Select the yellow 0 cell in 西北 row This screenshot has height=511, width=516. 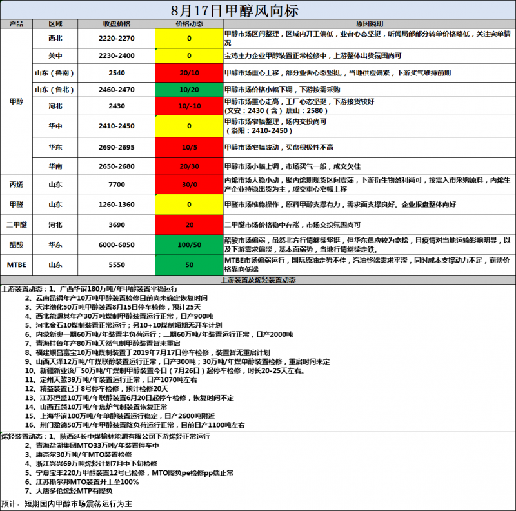point(189,39)
